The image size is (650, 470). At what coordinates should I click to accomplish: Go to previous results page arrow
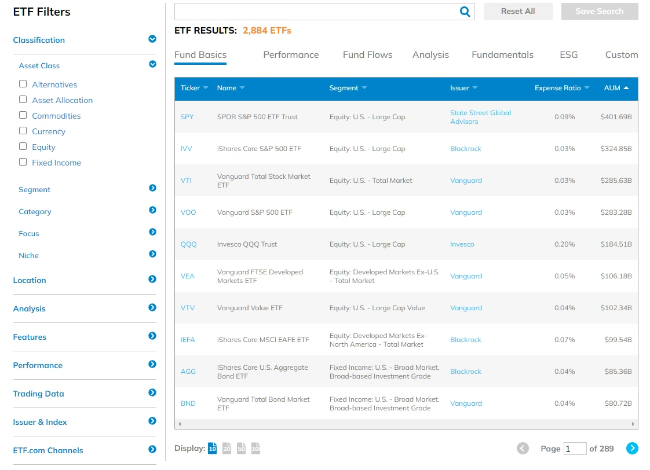coord(523,448)
